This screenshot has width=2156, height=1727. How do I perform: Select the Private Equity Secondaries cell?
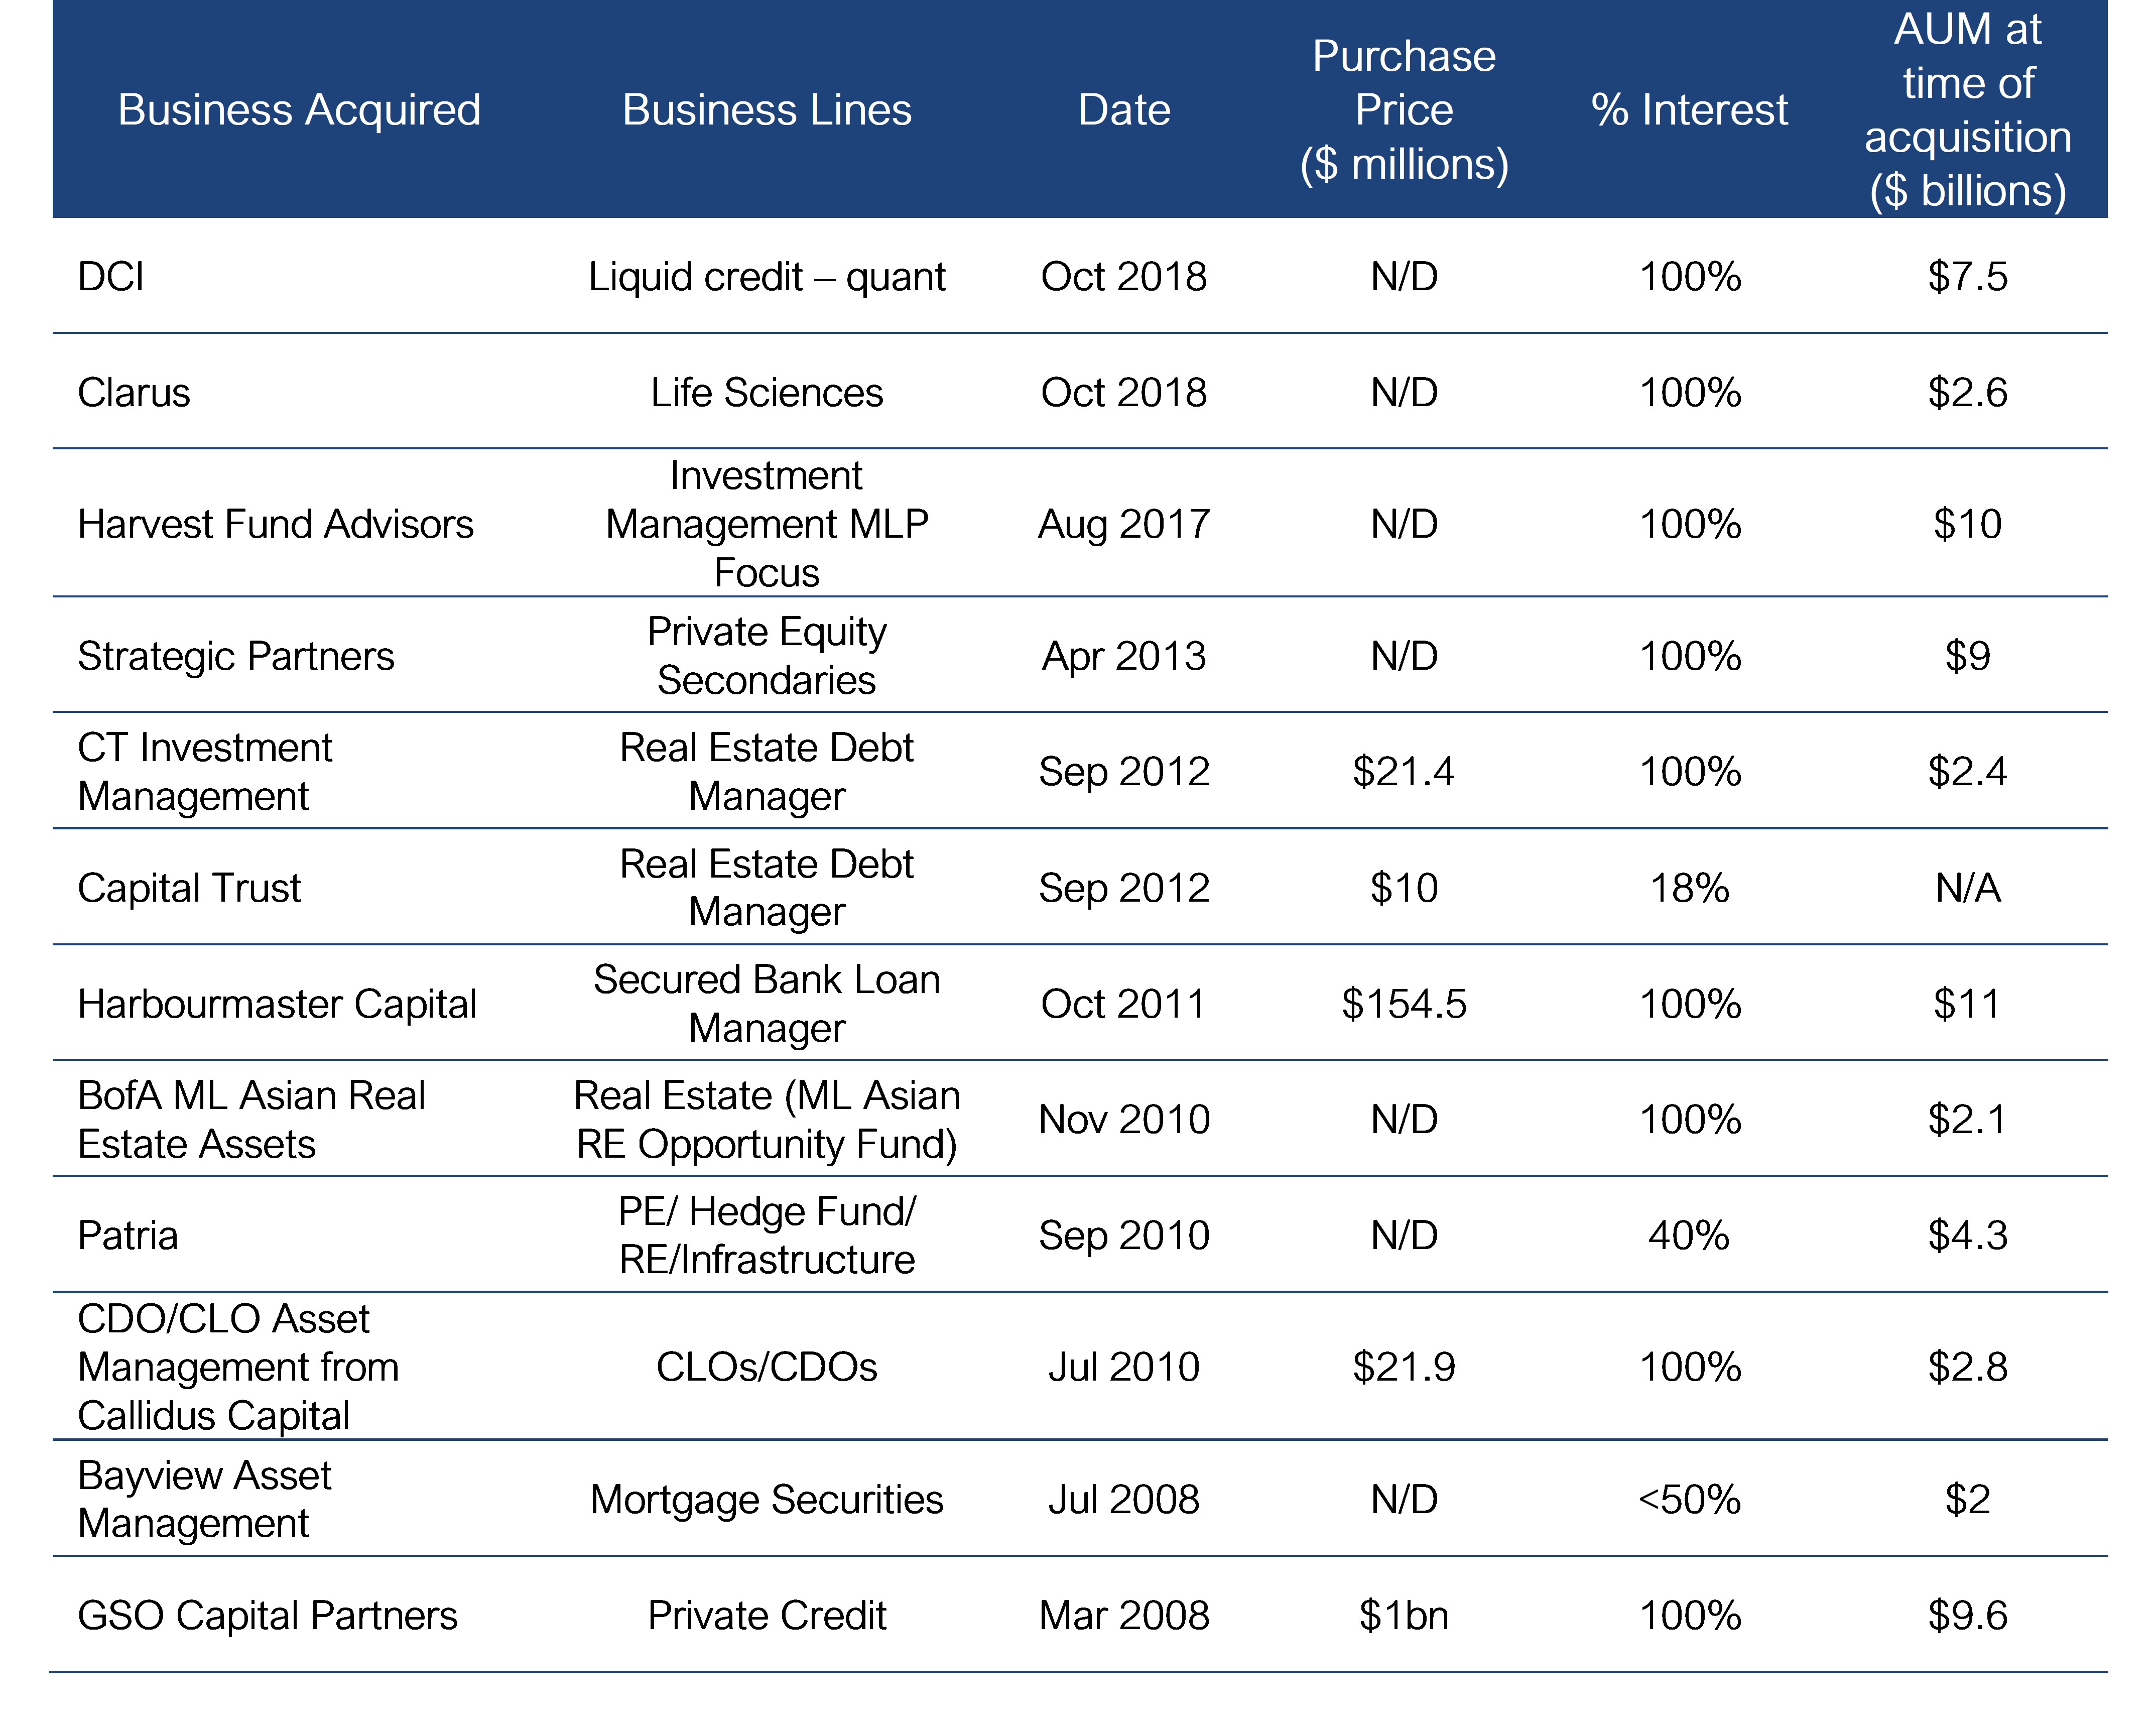click(766, 656)
